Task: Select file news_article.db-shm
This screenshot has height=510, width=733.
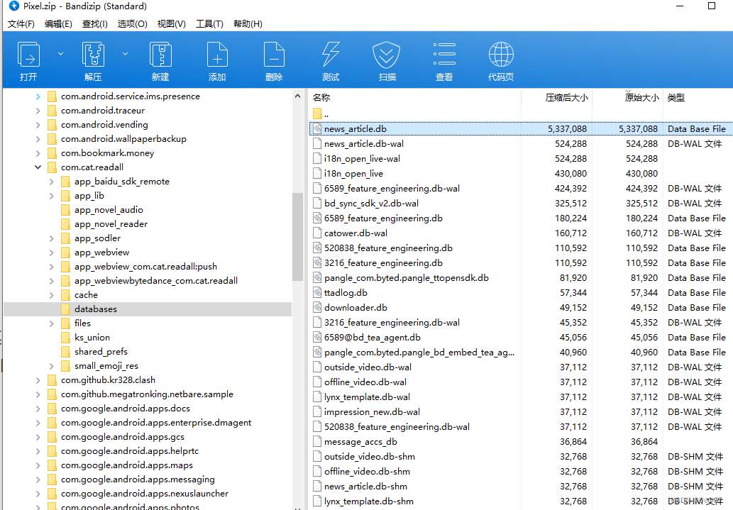Action: (x=365, y=487)
